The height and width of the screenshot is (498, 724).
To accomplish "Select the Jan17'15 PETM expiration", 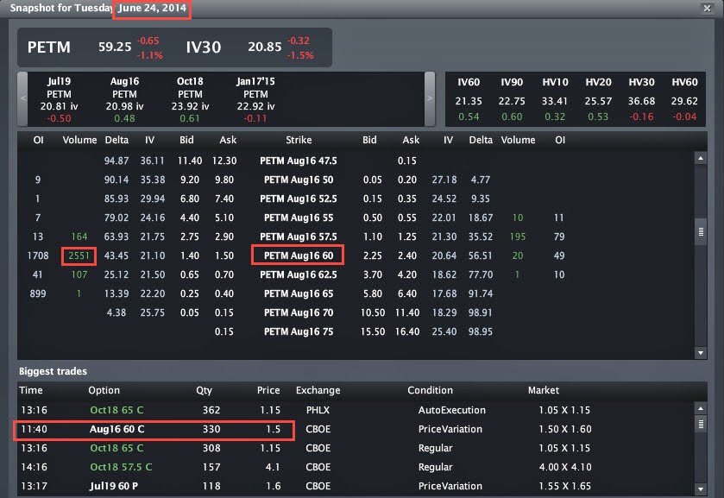I will pos(255,99).
